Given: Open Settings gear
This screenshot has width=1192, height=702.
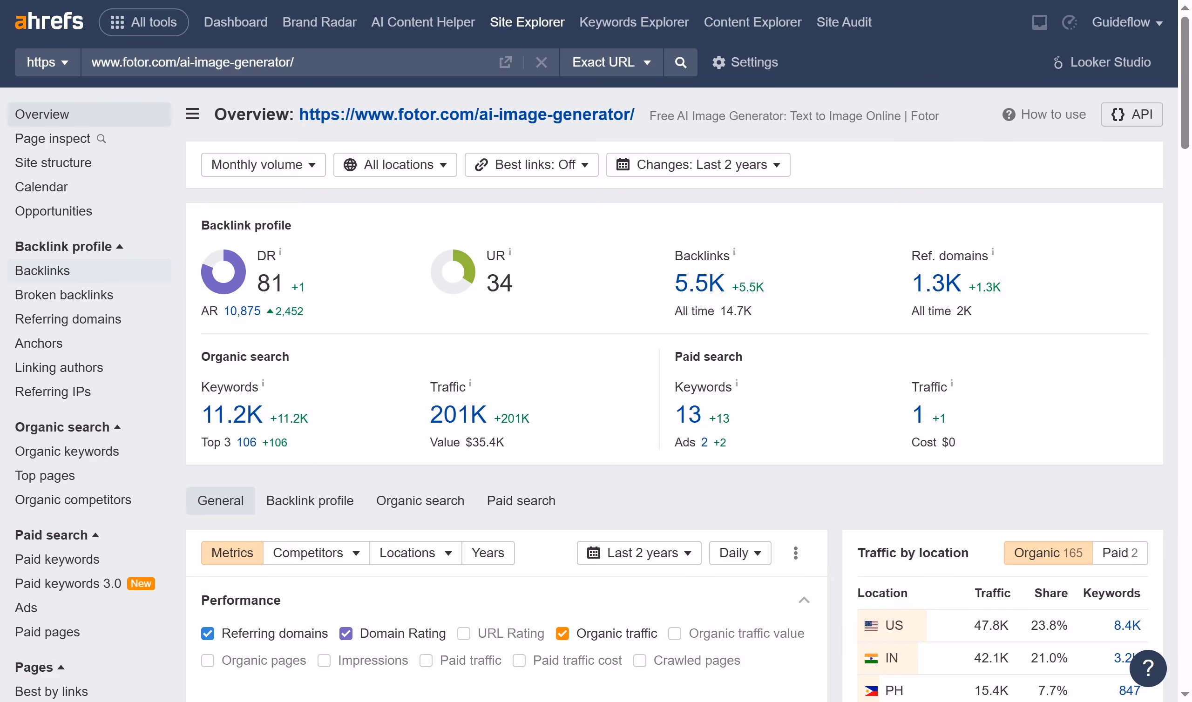Looking at the screenshot, I should click(745, 62).
